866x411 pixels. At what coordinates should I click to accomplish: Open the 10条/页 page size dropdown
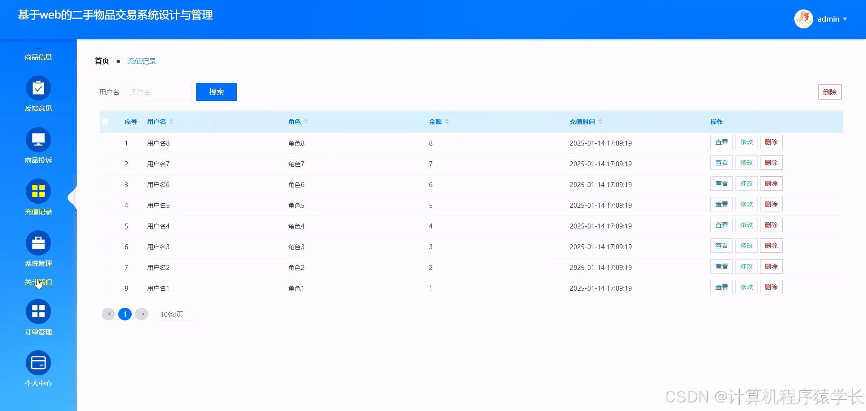[176, 315]
